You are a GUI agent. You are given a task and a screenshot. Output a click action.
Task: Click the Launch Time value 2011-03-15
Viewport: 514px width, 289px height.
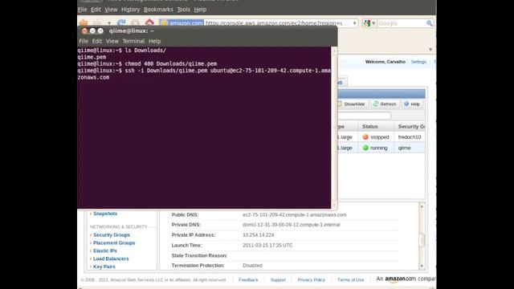point(267,245)
